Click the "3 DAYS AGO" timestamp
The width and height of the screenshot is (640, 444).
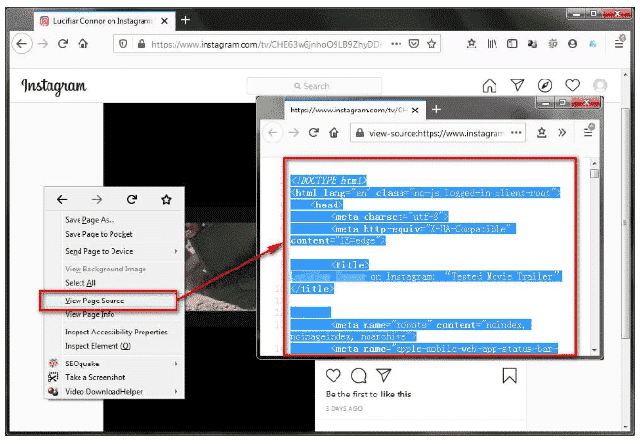click(x=343, y=408)
